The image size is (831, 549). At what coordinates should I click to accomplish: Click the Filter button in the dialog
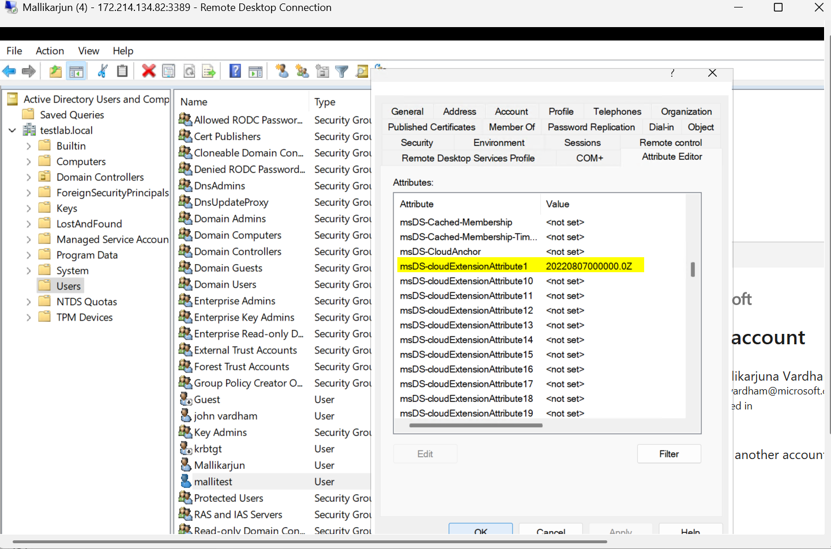668,454
